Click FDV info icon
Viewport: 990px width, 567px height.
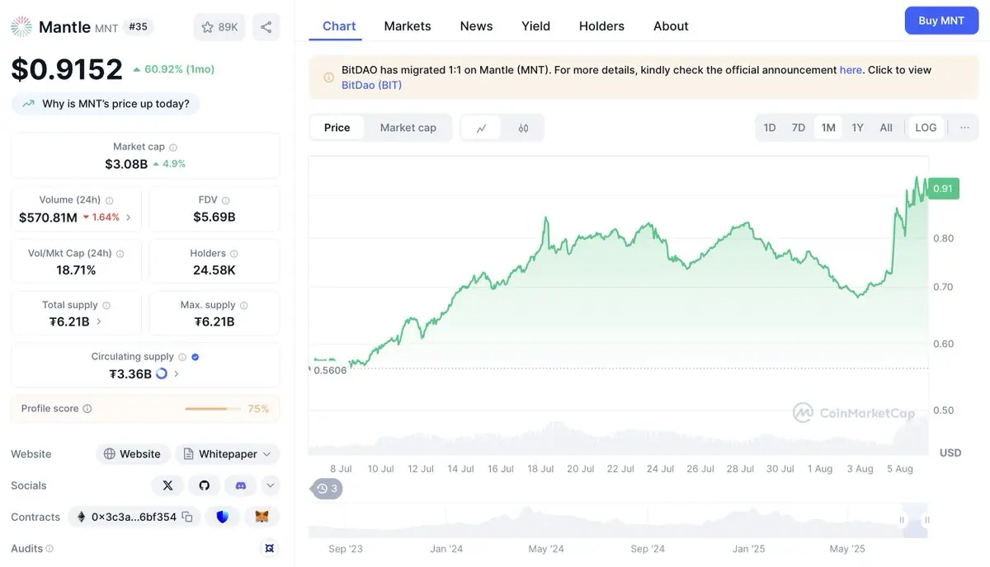(x=226, y=200)
